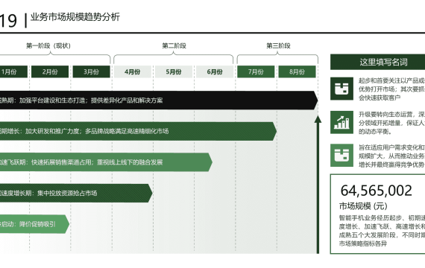Viewport: 425px width, 268px height.
Task: Click the black 成熟期 arrow bar
Action: pyautogui.click(x=159, y=100)
